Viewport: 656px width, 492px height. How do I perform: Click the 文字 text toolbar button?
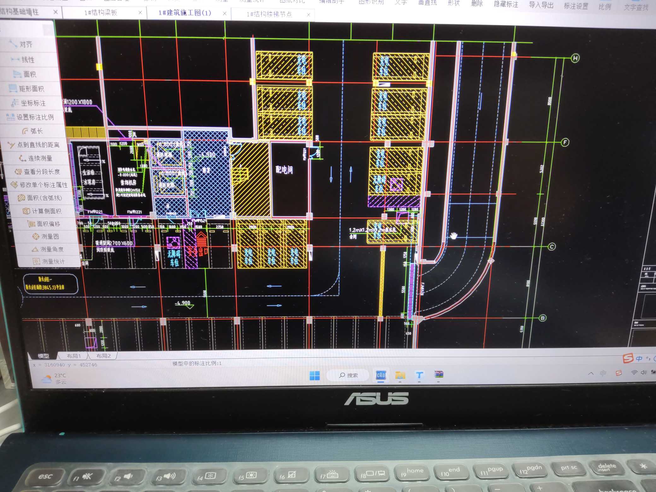coord(401,3)
